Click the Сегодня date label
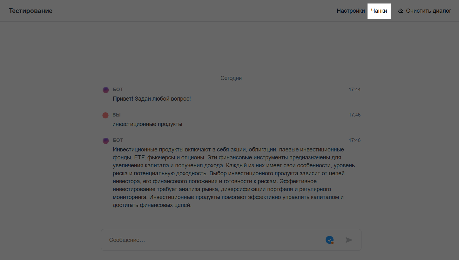This screenshot has width=459, height=260. 231,78
